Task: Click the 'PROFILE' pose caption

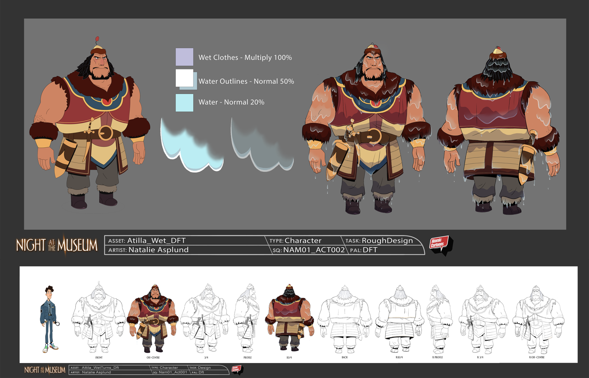Action: pyautogui.click(x=247, y=357)
